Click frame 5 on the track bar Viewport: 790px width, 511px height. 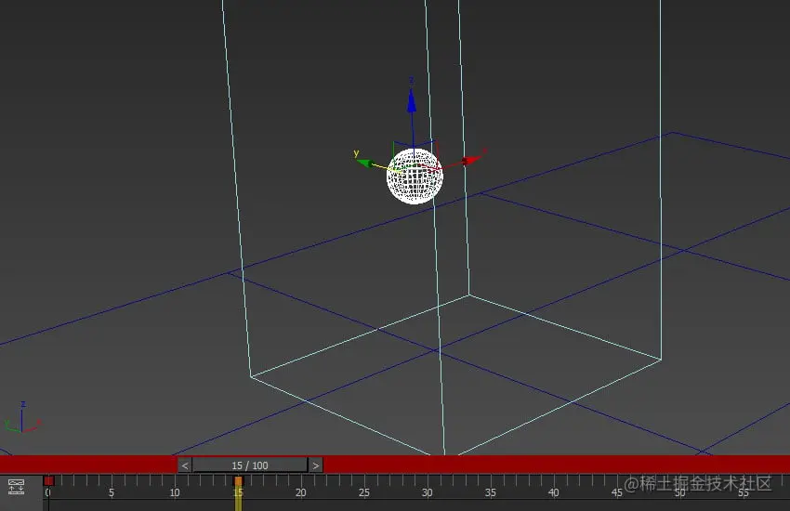(x=112, y=492)
